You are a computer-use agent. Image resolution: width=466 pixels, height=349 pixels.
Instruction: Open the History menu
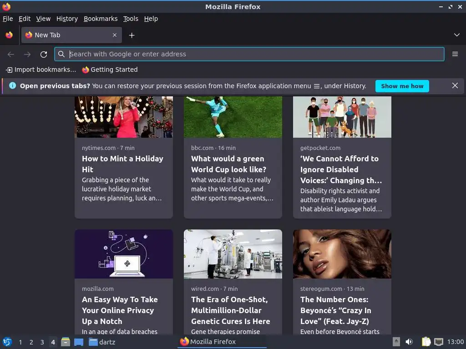tap(67, 19)
